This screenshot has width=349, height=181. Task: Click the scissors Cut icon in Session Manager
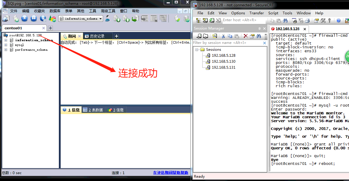point(223,36)
